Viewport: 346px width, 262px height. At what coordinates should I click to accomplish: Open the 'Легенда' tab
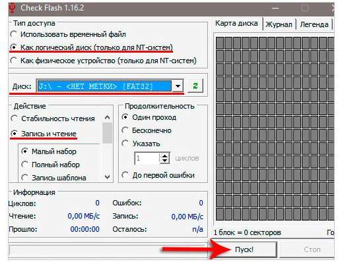coord(314,24)
